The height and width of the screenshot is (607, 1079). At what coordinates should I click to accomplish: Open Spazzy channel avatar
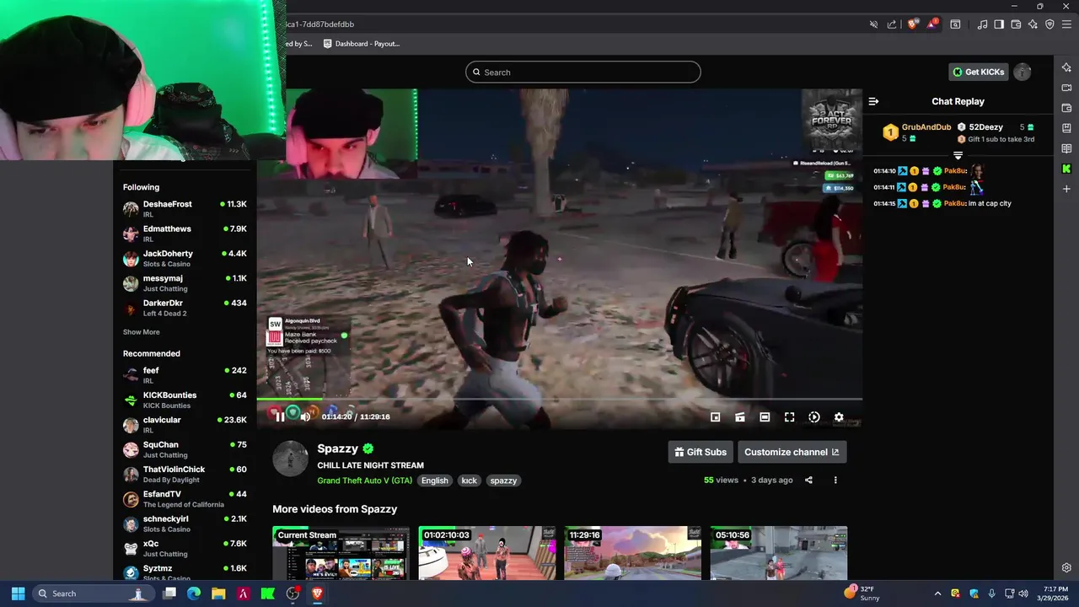tap(291, 459)
